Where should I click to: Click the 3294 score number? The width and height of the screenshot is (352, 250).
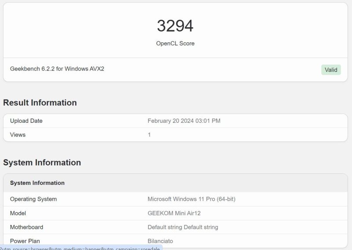175,26
